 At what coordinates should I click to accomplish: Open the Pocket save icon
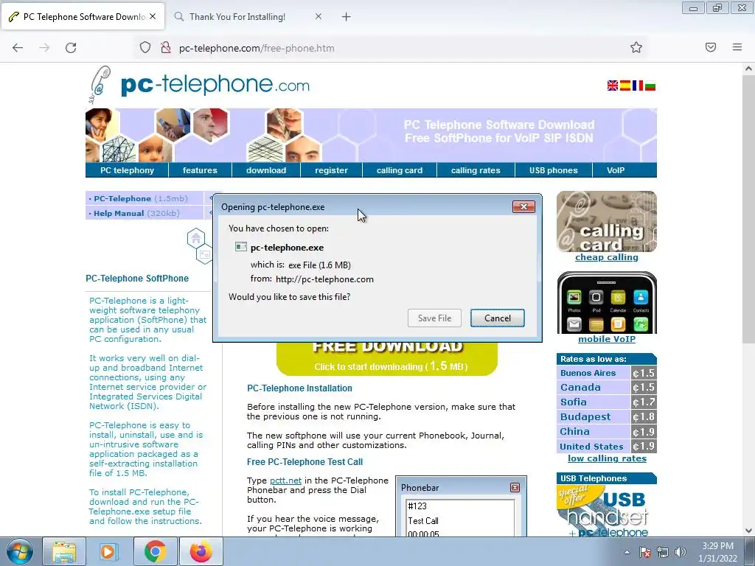coord(711,47)
